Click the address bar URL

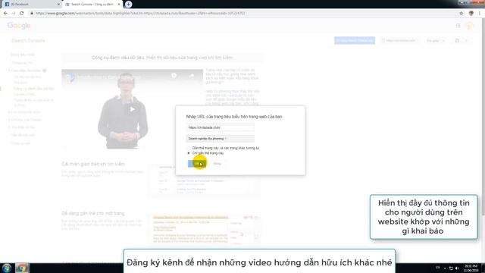[140, 14]
